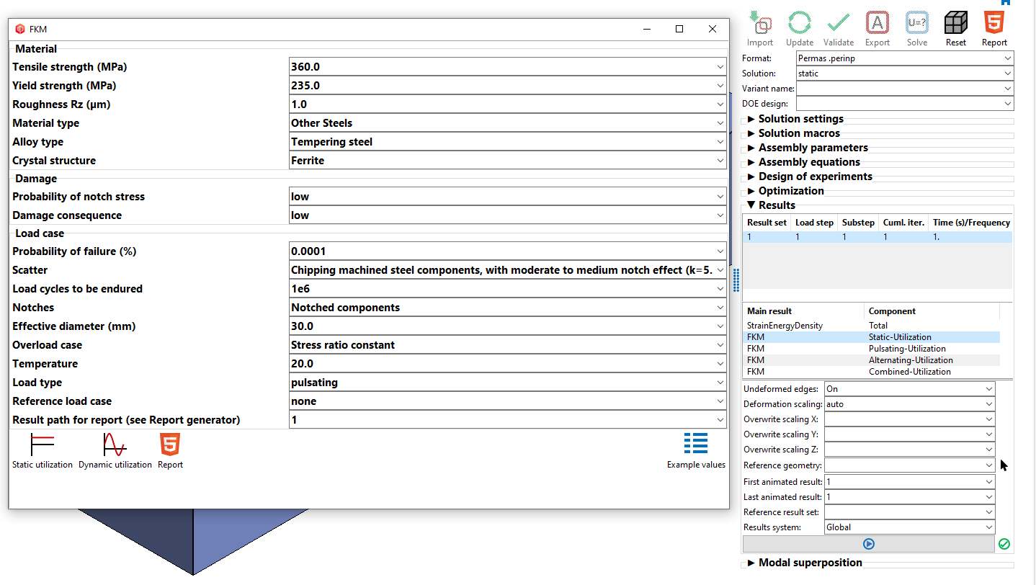Open the Material type dropdown

pos(720,123)
